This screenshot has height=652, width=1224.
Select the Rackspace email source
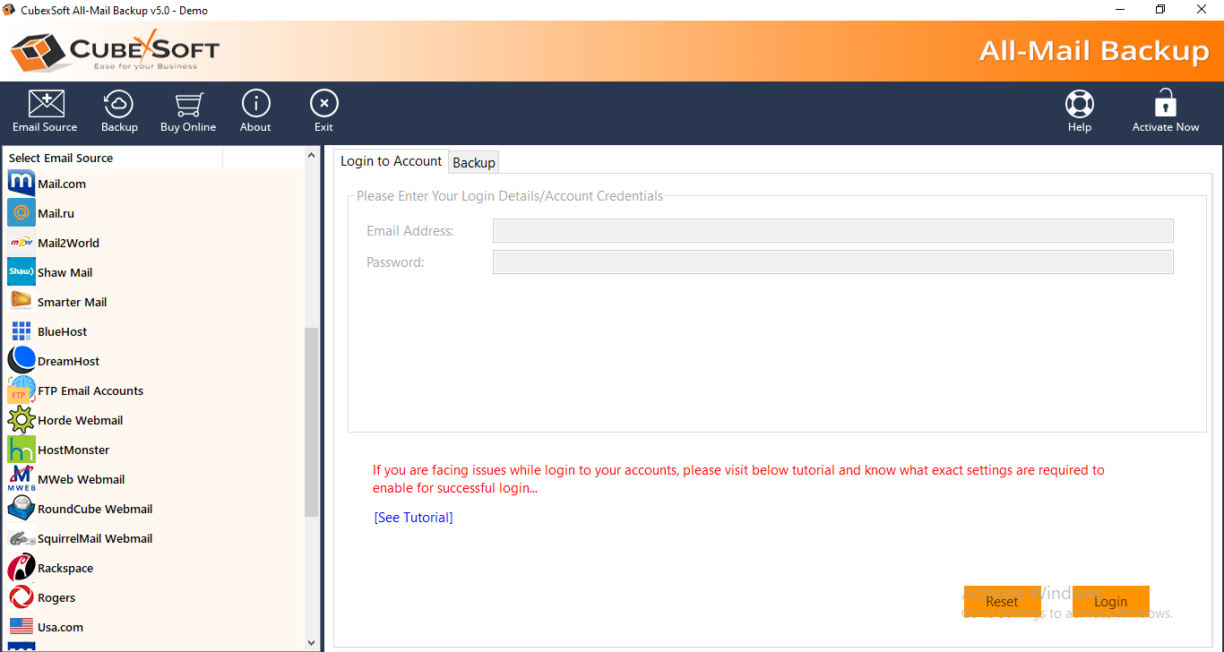65,568
